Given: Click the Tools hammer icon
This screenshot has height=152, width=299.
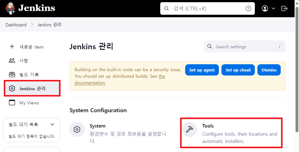Looking at the screenshot, I should pos(190,130).
